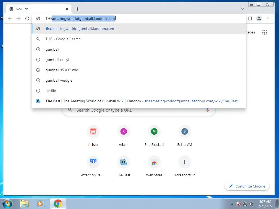Viewport: 279px width, 209px height.
Task: Add a new shortcut tile
Action: click(x=184, y=167)
